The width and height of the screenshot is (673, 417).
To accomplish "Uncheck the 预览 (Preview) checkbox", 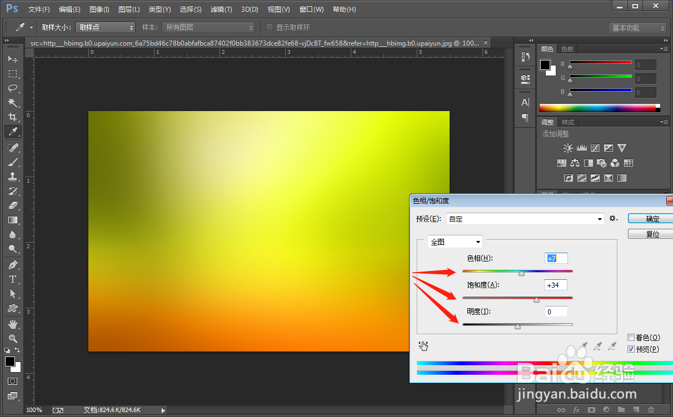I will pos(631,349).
